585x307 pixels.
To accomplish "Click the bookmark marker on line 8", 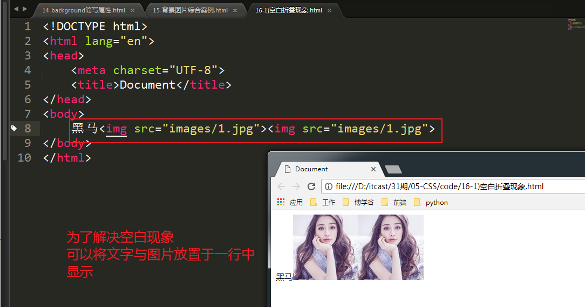I will coord(13,129).
